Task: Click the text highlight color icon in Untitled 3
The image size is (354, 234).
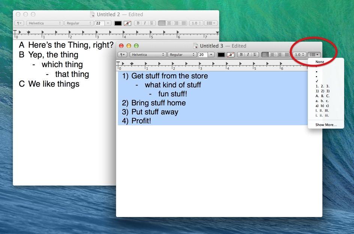Action: tap(231, 55)
